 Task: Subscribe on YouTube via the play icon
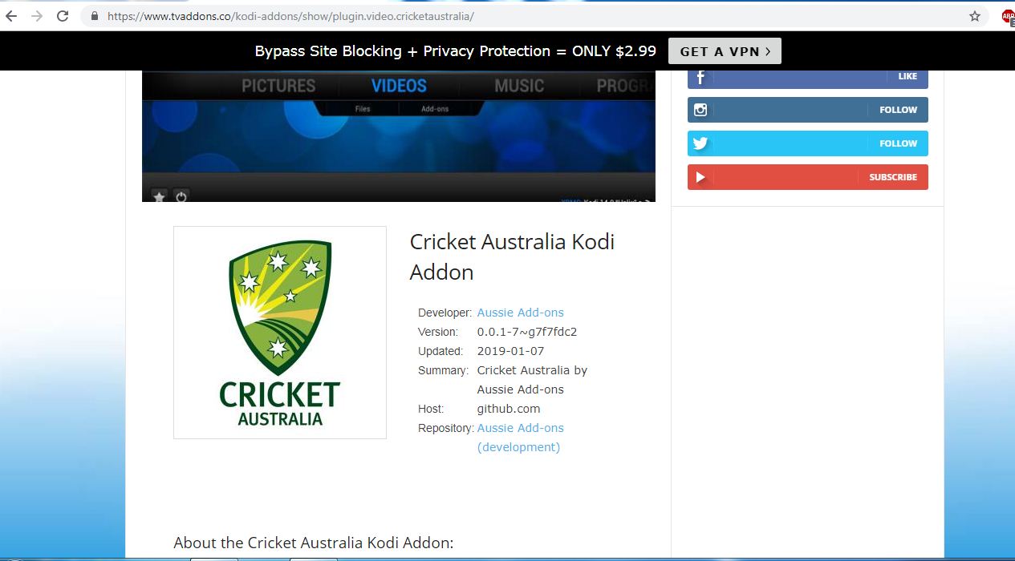click(x=700, y=177)
